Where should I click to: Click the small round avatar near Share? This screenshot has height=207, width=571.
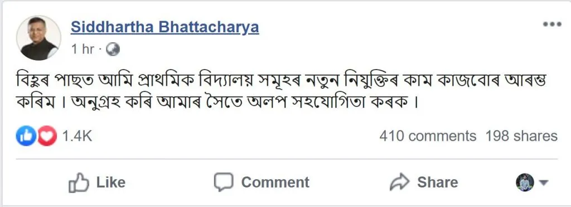tap(525, 183)
